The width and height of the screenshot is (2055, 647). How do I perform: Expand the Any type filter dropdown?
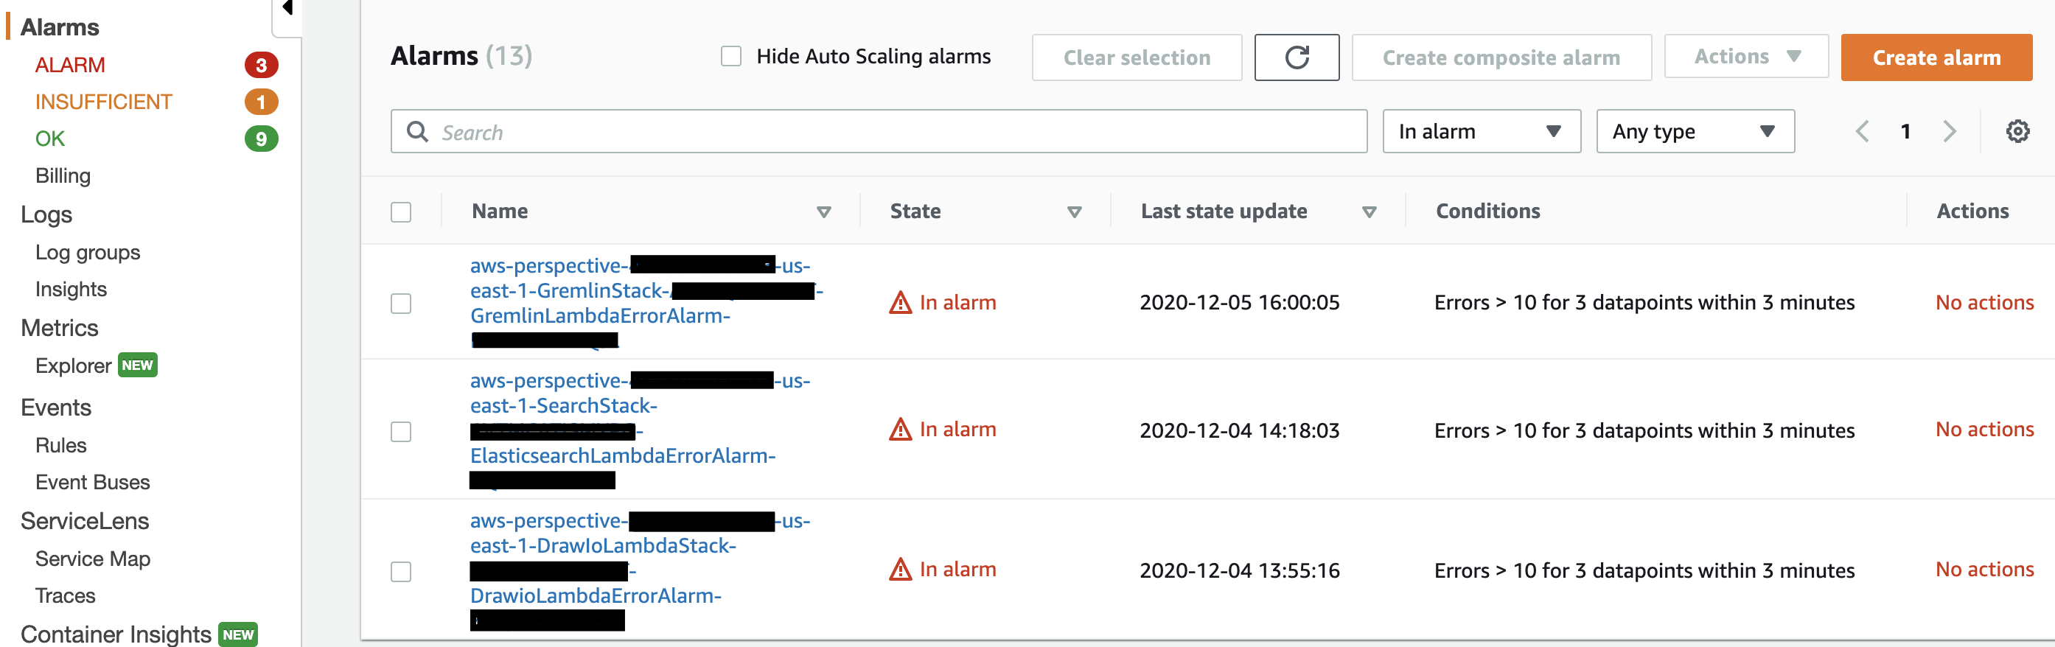point(1695,132)
